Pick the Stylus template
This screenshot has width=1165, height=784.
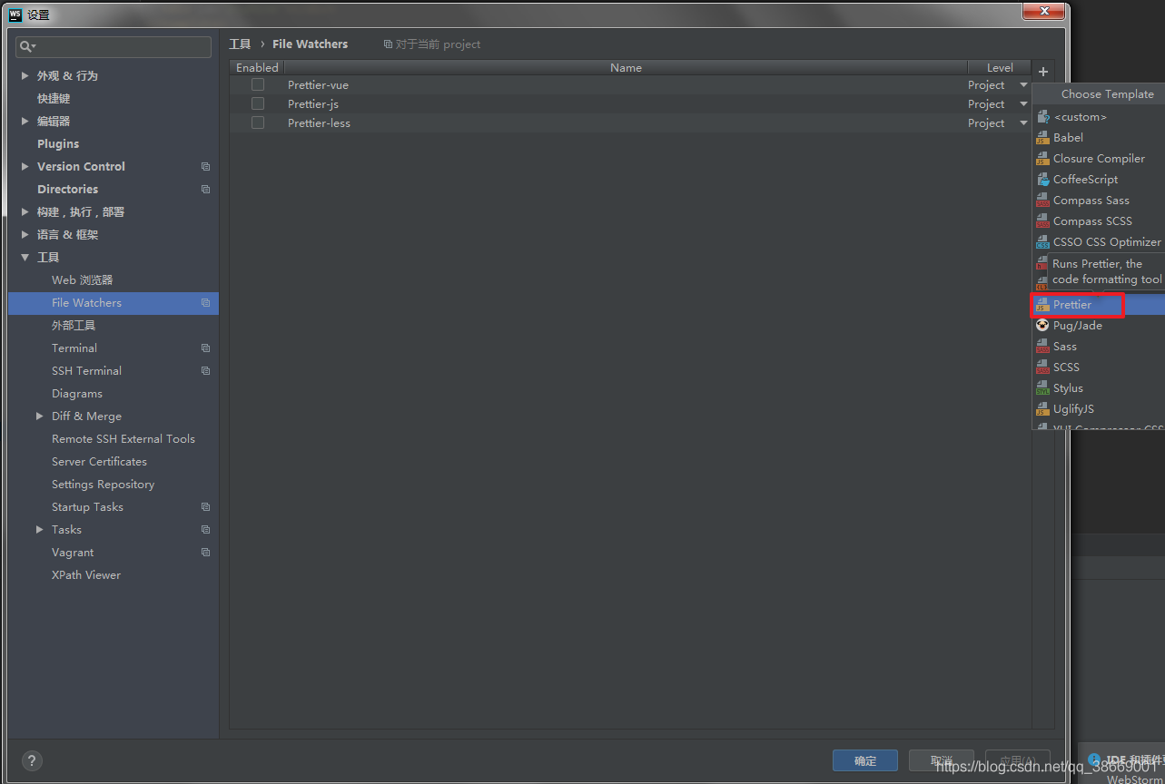[x=1069, y=387]
